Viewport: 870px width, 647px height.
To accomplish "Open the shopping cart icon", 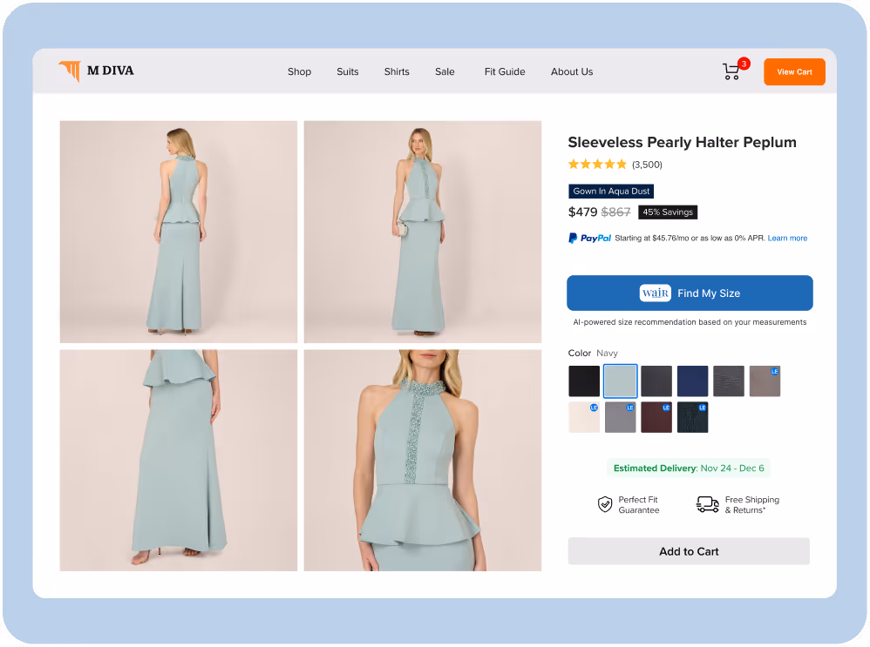I will 731,73.
